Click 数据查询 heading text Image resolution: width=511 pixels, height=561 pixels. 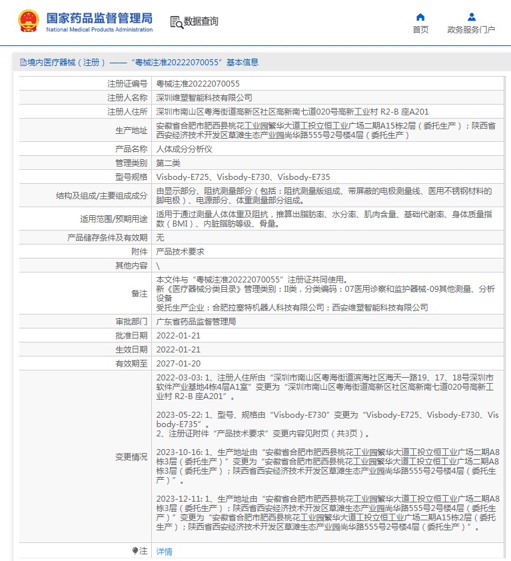[201, 21]
